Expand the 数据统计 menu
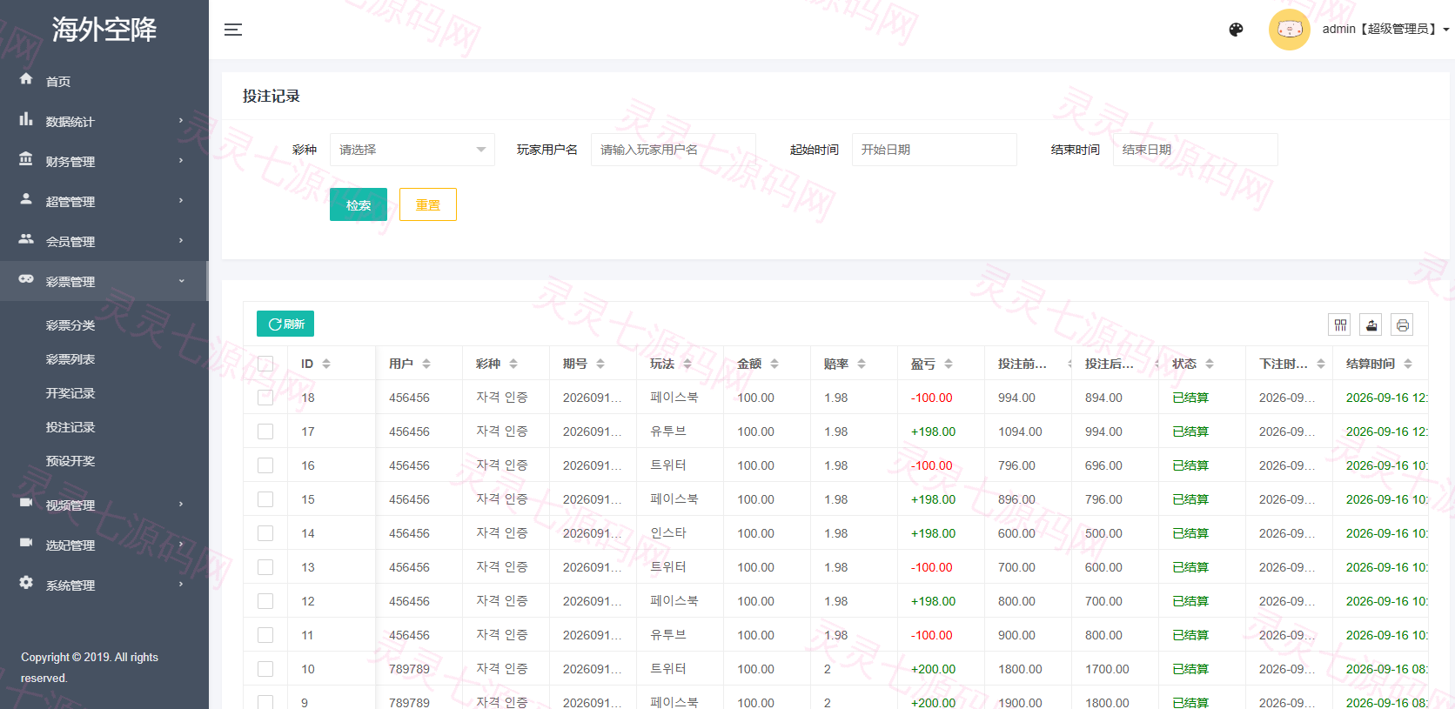Screen dimensions: 1455x709 click(x=104, y=121)
